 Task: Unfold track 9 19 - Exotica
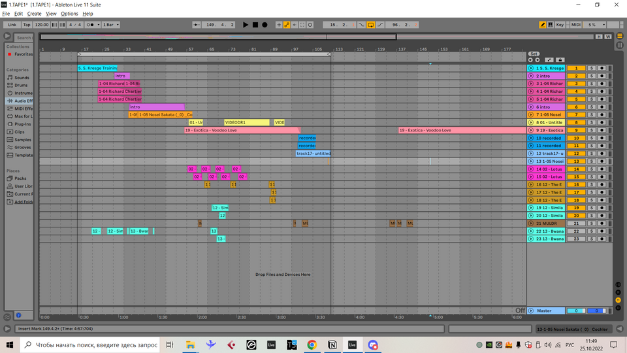(531, 130)
